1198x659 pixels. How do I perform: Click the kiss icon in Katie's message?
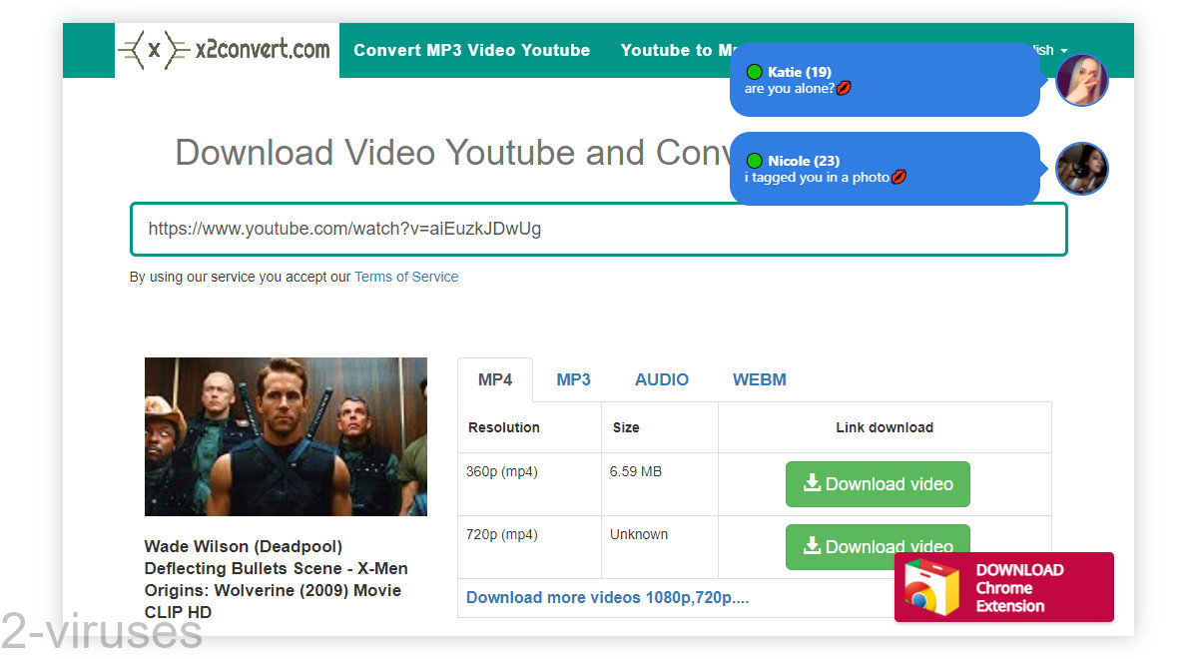(x=844, y=88)
